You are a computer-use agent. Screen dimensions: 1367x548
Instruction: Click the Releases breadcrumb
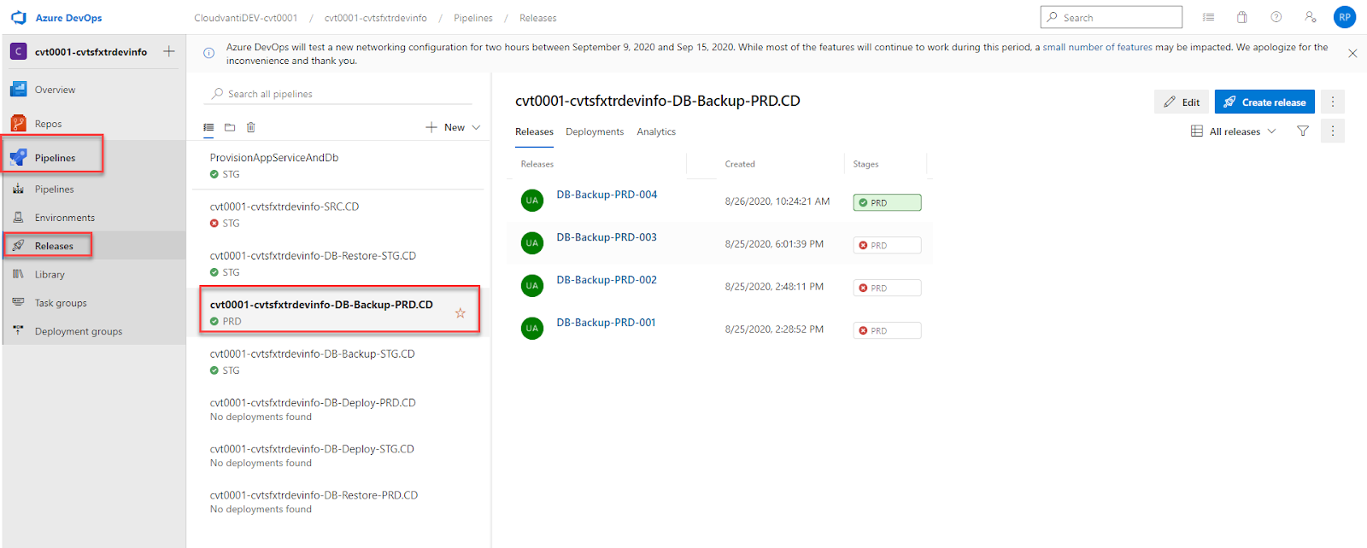538,18
